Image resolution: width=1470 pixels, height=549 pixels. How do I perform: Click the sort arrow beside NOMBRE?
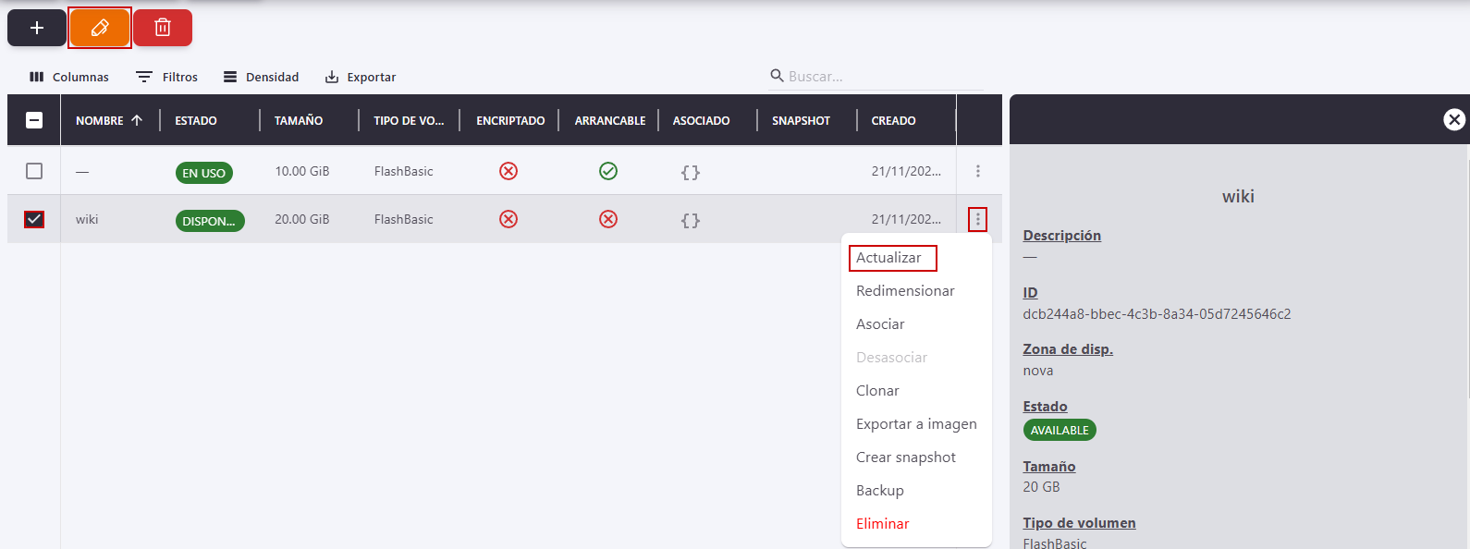point(137,120)
